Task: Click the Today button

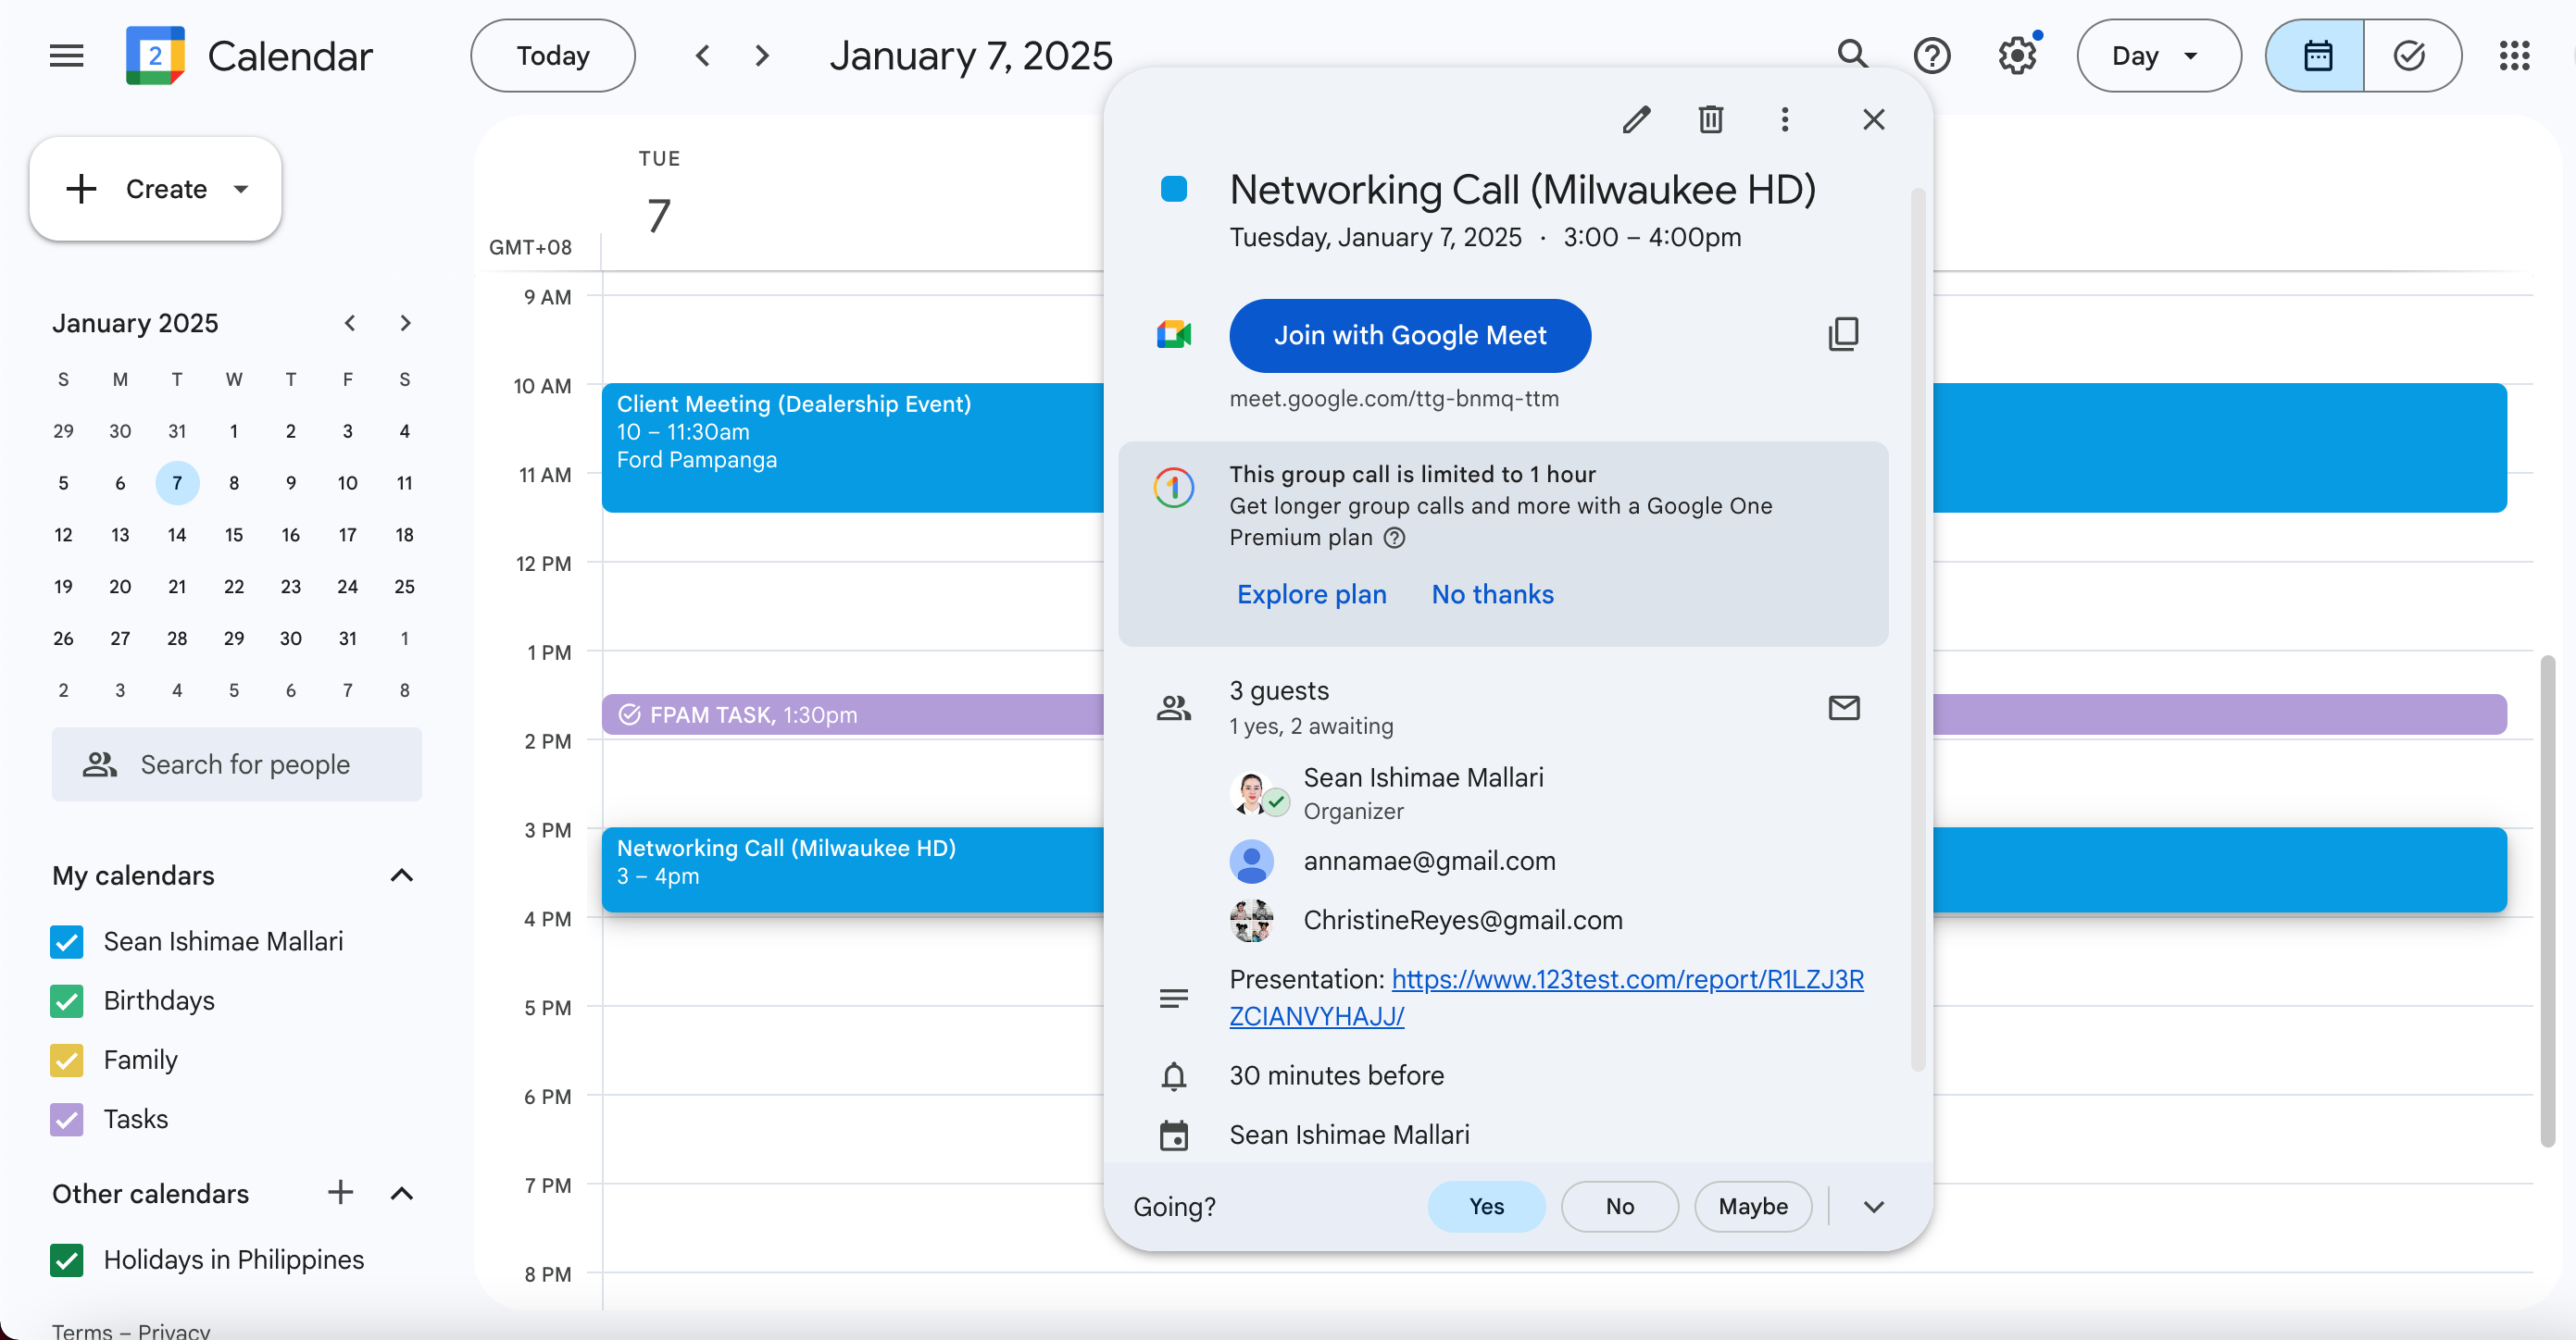Action: pos(553,55)
